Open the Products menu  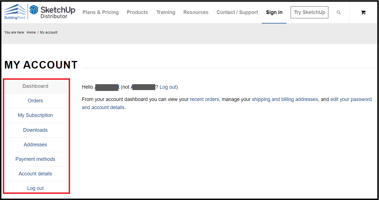coord(137,12)
